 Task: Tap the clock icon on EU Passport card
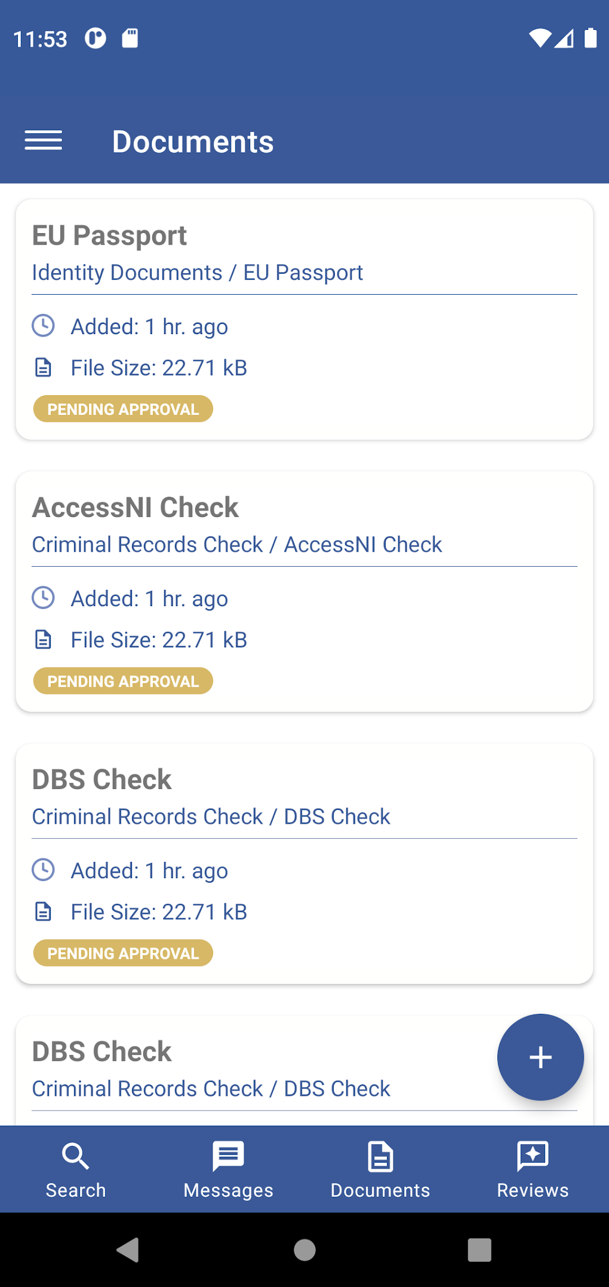[43, 326]
